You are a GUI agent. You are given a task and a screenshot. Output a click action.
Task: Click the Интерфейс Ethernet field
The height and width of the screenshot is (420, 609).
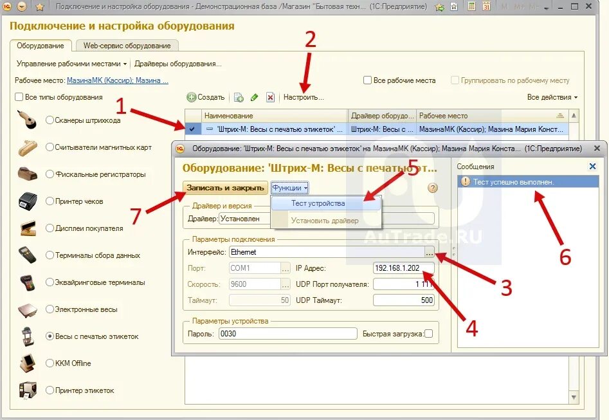pos(327,252)
